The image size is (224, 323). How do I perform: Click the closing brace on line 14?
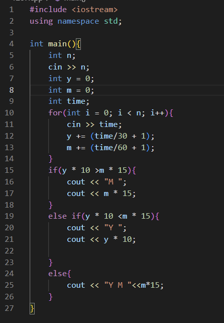(51, 159)
